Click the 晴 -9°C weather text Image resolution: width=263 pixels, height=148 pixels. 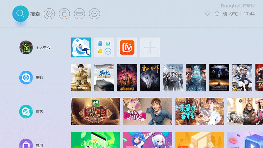click(x=230, y=14)
